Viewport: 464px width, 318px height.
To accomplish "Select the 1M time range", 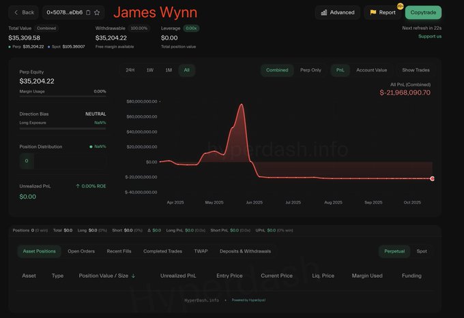I will (169, 70).
